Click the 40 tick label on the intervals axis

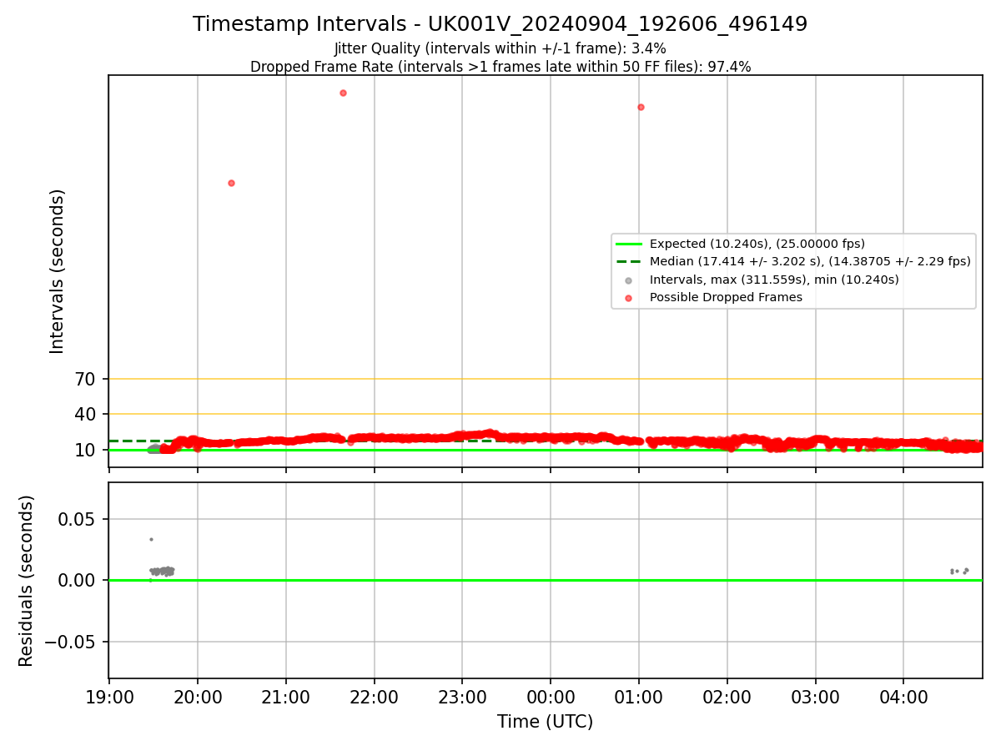click(x=85, y=415)
